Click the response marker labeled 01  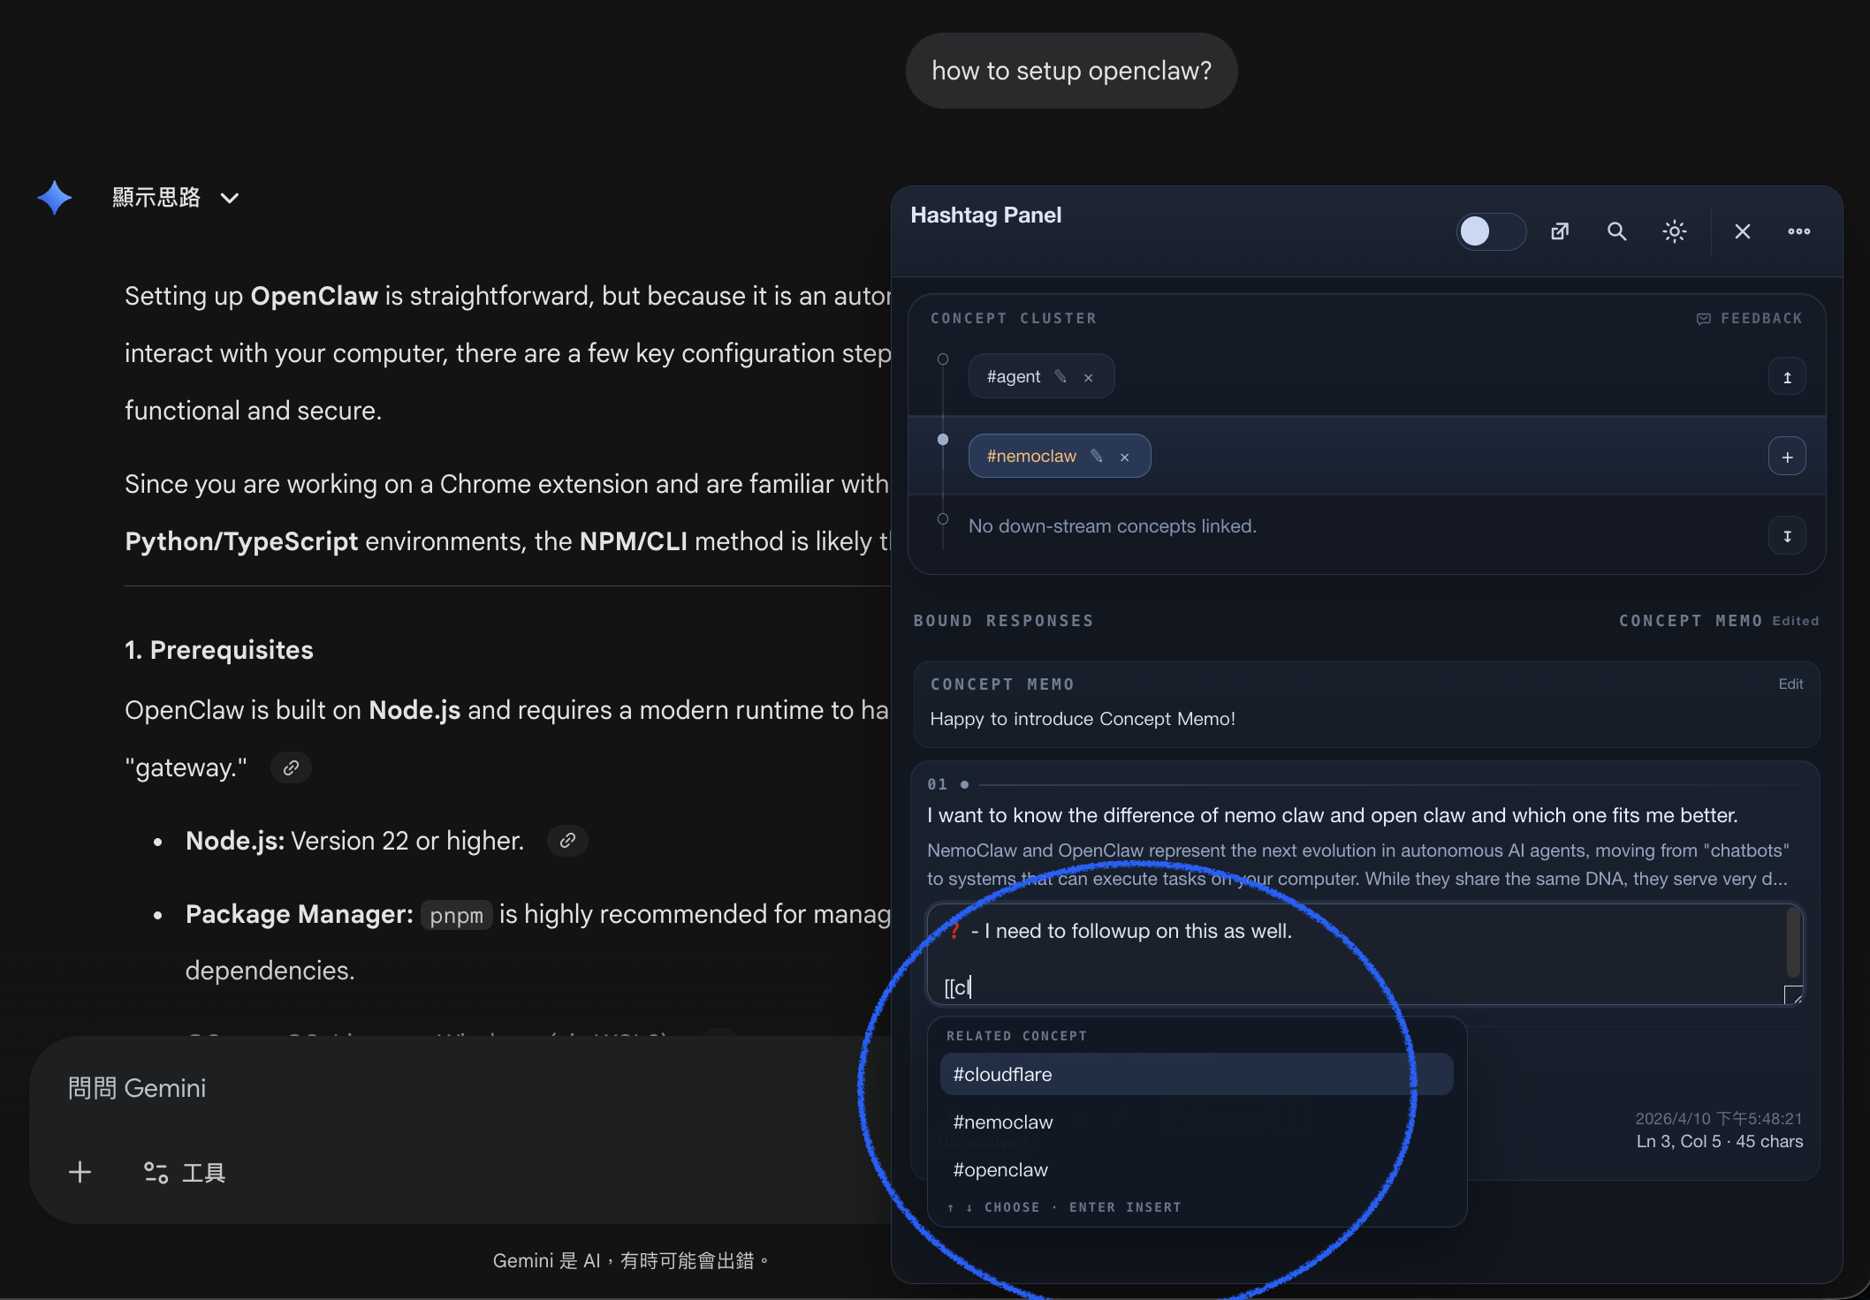click(937, 784)
